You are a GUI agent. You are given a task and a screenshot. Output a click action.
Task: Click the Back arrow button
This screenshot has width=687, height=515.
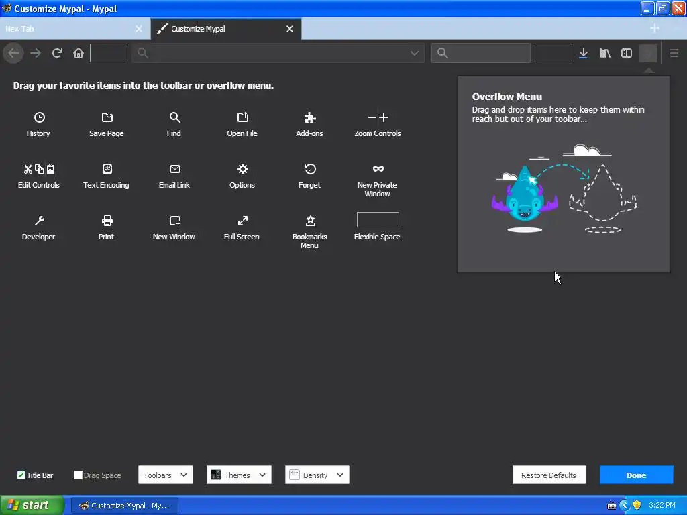(13, 54)
